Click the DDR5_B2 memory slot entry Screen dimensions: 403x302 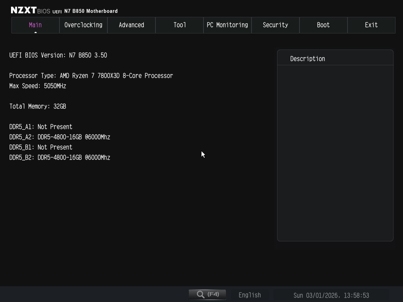pos(60,157)
